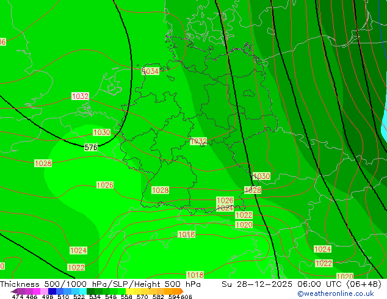Screen dimensions: 387x299
Task: Pick the orange 594 legend swatch
Action: coord(176,291)
